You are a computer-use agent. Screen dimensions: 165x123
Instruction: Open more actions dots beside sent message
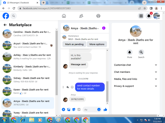click(63, 87)
